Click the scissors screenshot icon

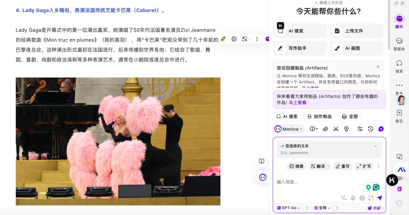pos(336,129)
